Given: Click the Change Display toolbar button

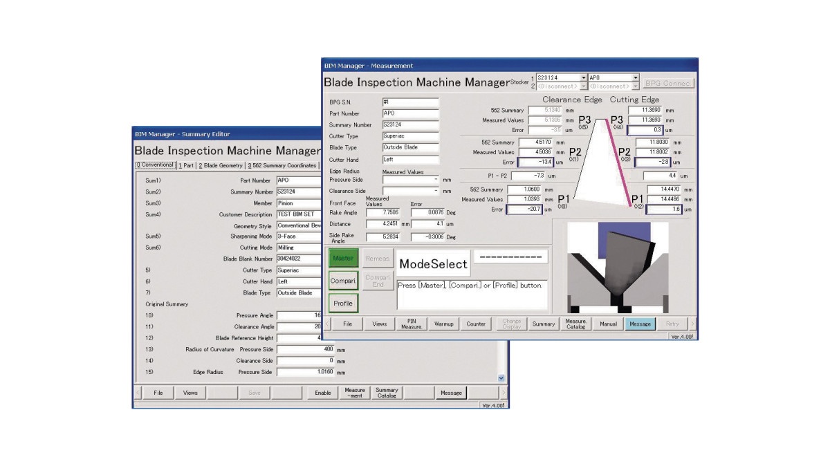Looking at the screenshot, I should tap(512, 324).
